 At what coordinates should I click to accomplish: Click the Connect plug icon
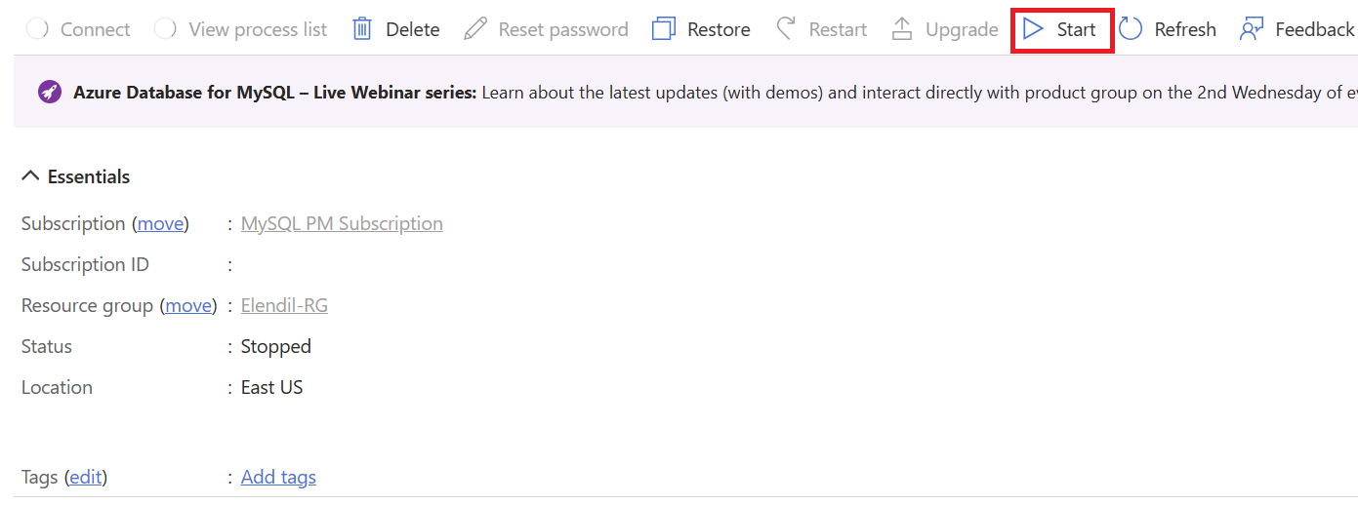(37, 29)
